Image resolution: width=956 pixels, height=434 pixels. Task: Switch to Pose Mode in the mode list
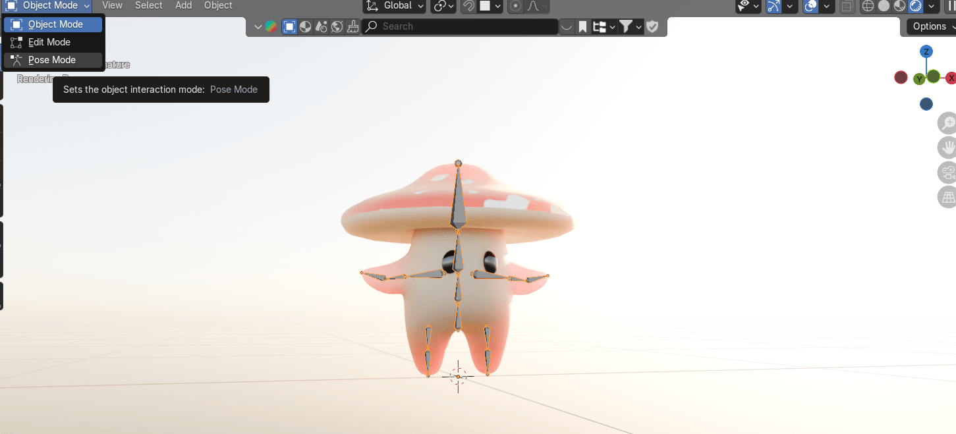pos(52,60)
